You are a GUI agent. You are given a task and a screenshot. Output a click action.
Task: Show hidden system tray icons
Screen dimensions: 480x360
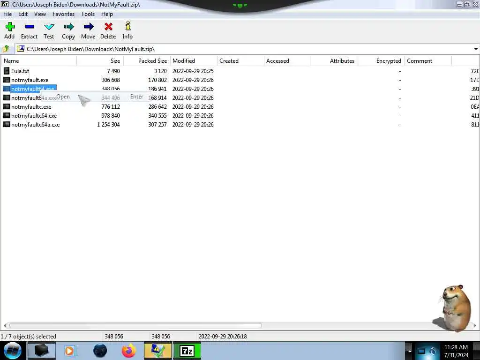coord(410,351)
